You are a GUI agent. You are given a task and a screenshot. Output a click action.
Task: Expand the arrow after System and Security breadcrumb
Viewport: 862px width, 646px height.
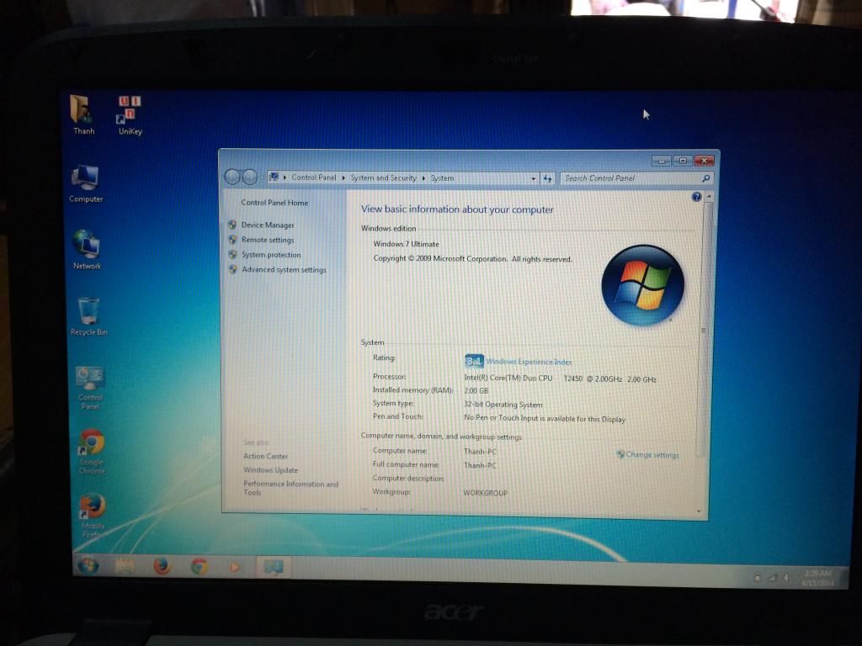[x=423, y=178]
